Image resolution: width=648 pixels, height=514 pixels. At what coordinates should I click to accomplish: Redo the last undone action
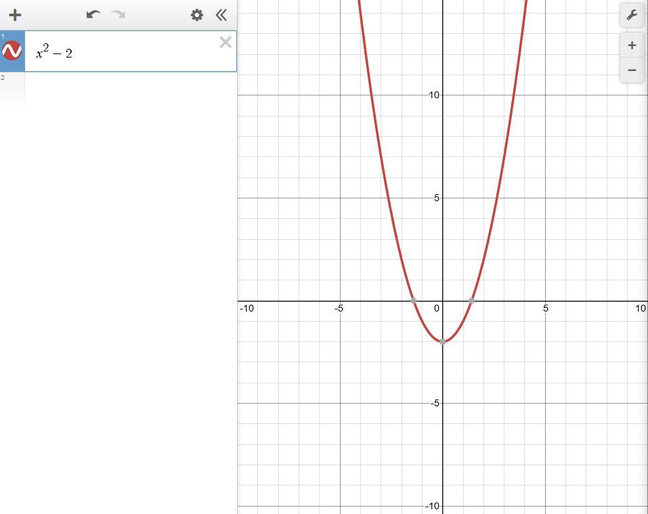pyautogui.click(x=118, y=15)
